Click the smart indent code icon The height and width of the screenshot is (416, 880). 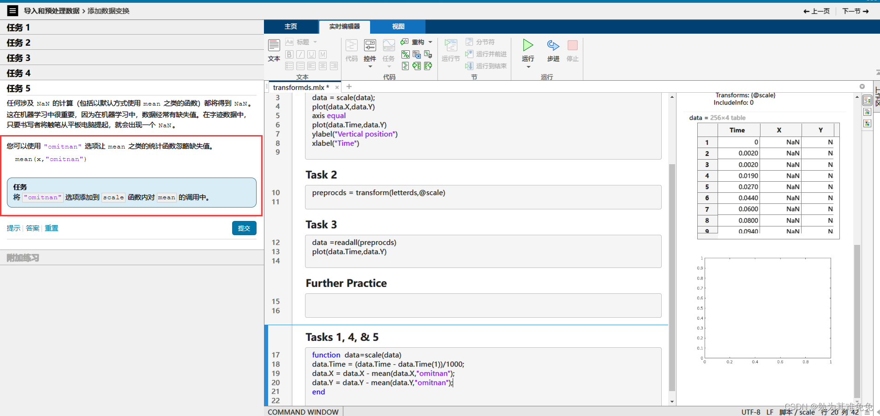(405, 66)
